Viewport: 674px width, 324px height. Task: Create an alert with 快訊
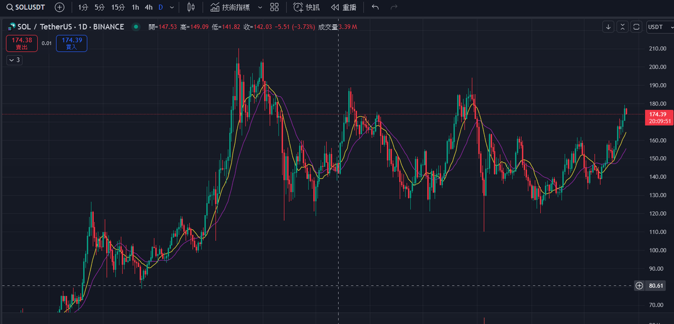tap(307, 7)
